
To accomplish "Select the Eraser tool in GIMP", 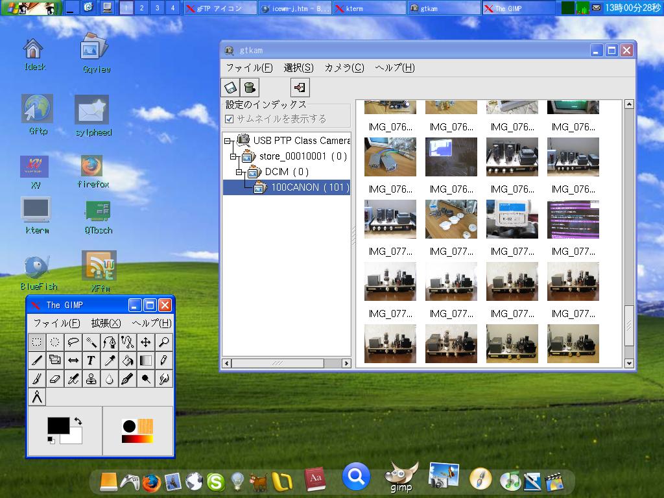I will [55, 379].
